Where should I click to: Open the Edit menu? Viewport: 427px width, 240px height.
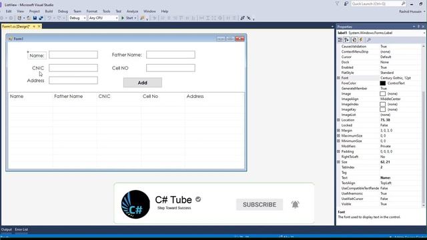pos(9,11)
